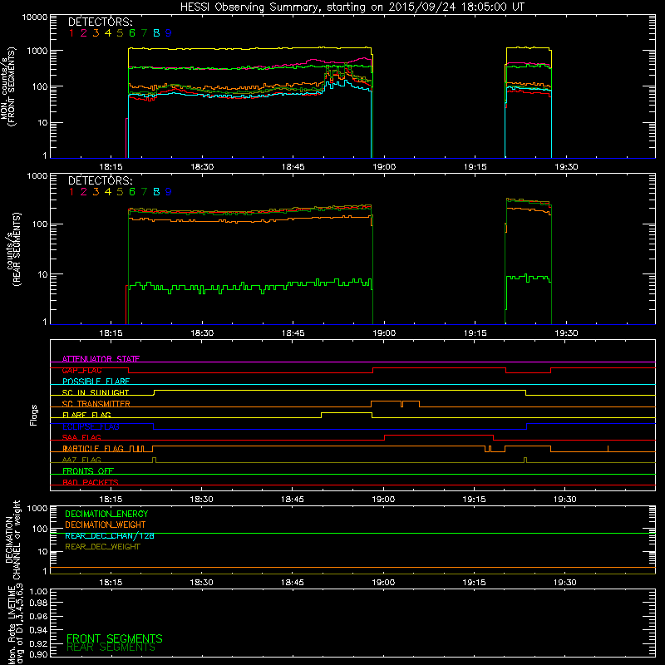Click the ATTENUATOR STATE flag label

click(101, 359)
